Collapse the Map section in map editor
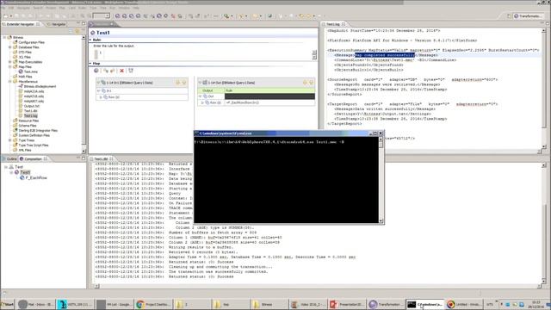Screen dimensions: 551x310 pos(90,63)
